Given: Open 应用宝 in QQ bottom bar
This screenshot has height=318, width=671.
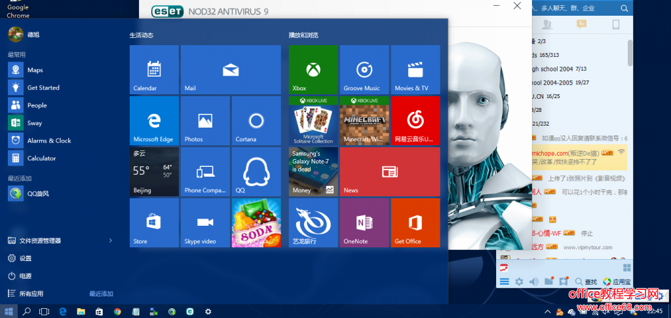Looking at the screenshot, I should point(617,281).
